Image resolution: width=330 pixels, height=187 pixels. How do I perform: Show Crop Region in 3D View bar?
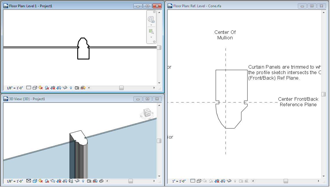(65, 181)
